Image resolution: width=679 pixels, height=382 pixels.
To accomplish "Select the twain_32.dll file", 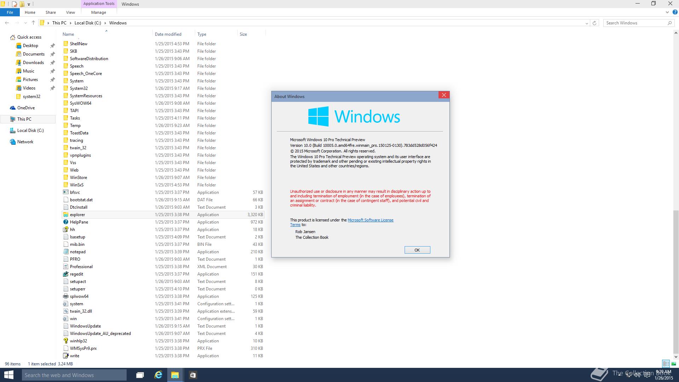I will click(x=163, y=311).
